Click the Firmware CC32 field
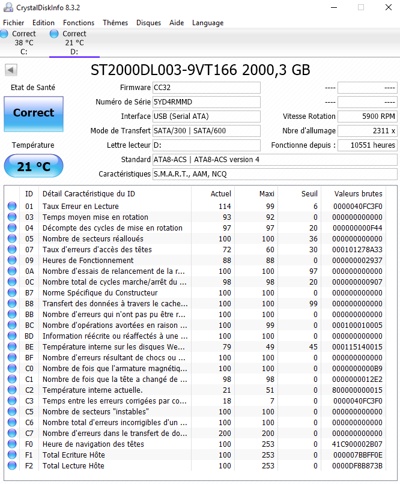This screenshot has width=400, height=484. click(206, 88)
